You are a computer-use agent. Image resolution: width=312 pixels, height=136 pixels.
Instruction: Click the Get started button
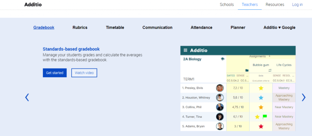pyautogui.click(x=55, y=73)
